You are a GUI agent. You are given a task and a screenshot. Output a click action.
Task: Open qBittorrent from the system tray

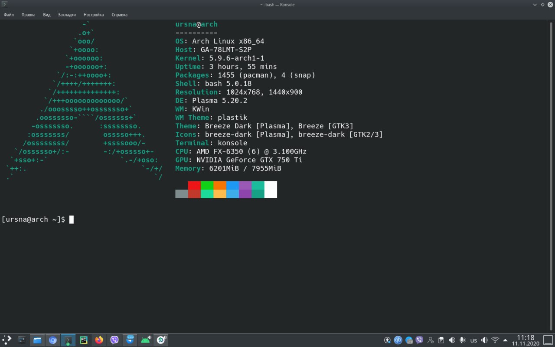pyautogui.click(x=398, y=340)
